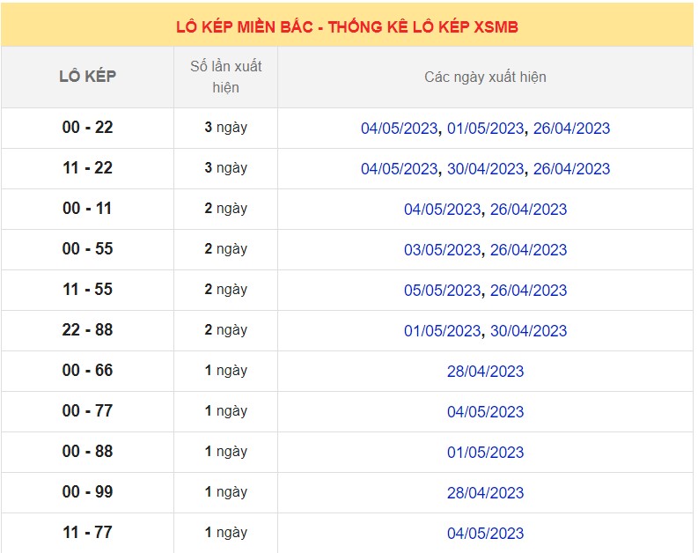The image size is (698, 553).
Task: Open 30/04/2023 link in 22 - 88 row
Action: pos(528,331)
